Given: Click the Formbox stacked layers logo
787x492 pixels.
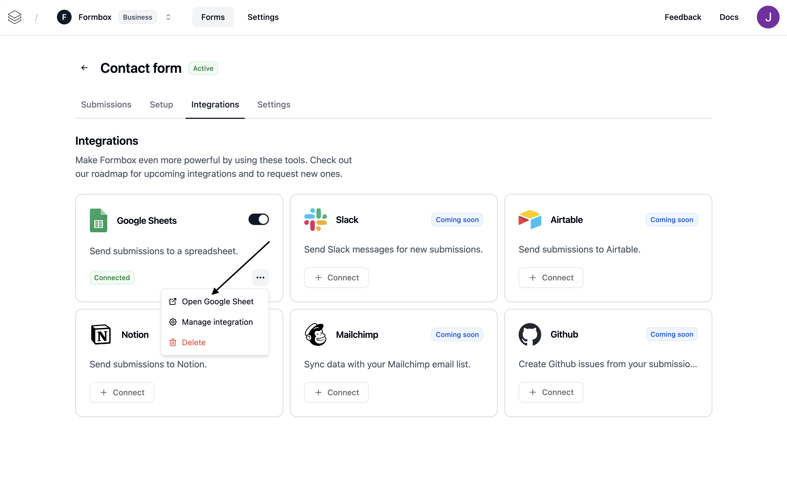Looking at the screenshot, I should coord(15,17).
